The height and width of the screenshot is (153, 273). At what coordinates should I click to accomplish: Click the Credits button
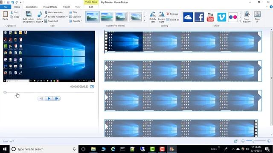click(x=74, y=21)
